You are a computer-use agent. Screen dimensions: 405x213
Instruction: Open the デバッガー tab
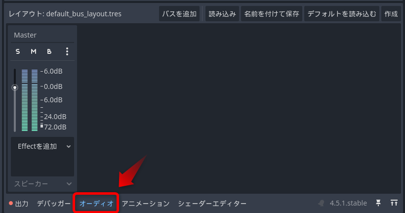53,204
